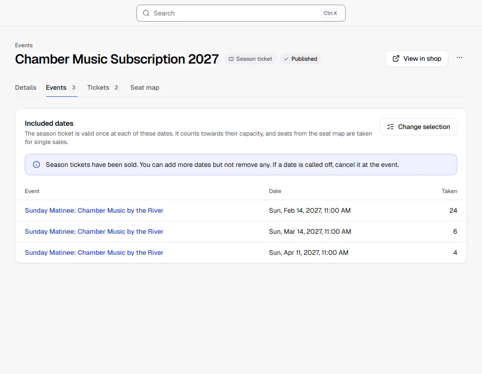Click the Included dates heading
The width and height of the screenshot is (482, 374).
tap(49, 123)
